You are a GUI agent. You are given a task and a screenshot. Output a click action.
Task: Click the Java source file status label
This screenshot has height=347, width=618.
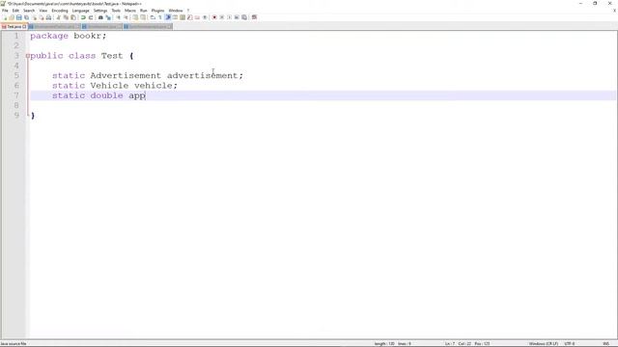[14, 344]
